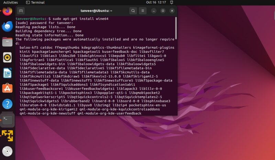Click the tanveer@Ubuntu window title
This screenshot has height=160, width=275.
[96, 11]
